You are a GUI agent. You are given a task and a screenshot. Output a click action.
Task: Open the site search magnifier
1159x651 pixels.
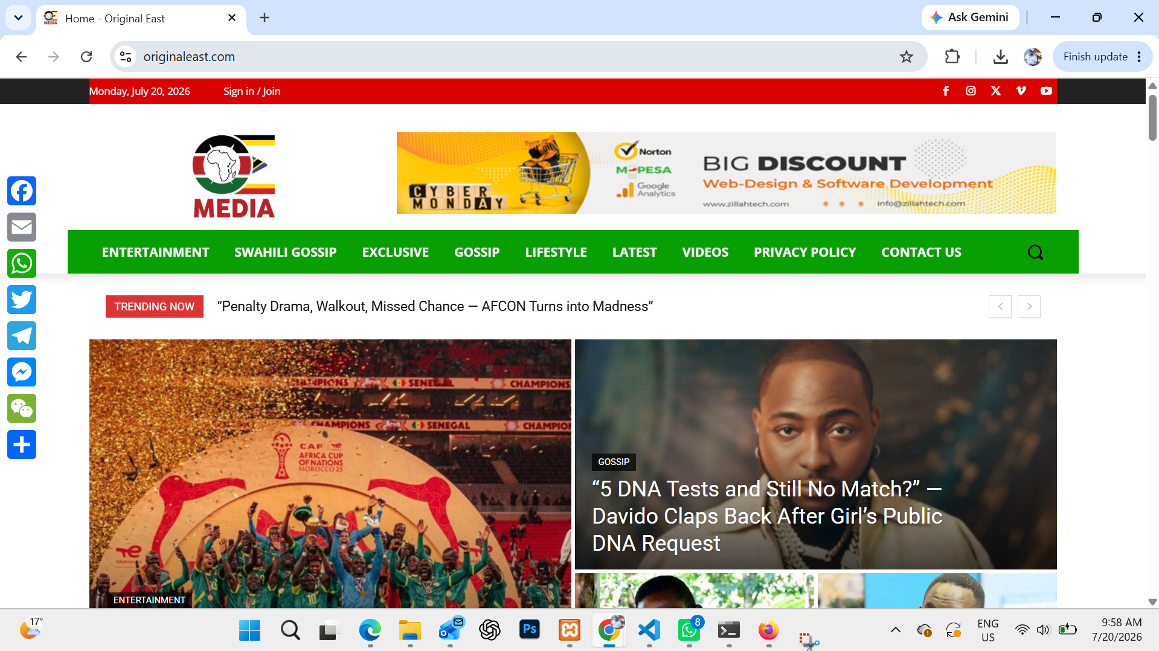coord(1035,252)
